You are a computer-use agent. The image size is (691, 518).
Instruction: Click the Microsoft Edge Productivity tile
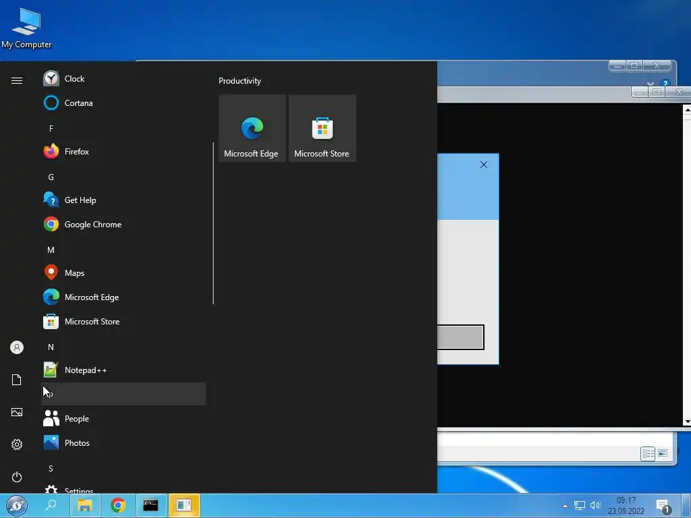coord(252,128)
